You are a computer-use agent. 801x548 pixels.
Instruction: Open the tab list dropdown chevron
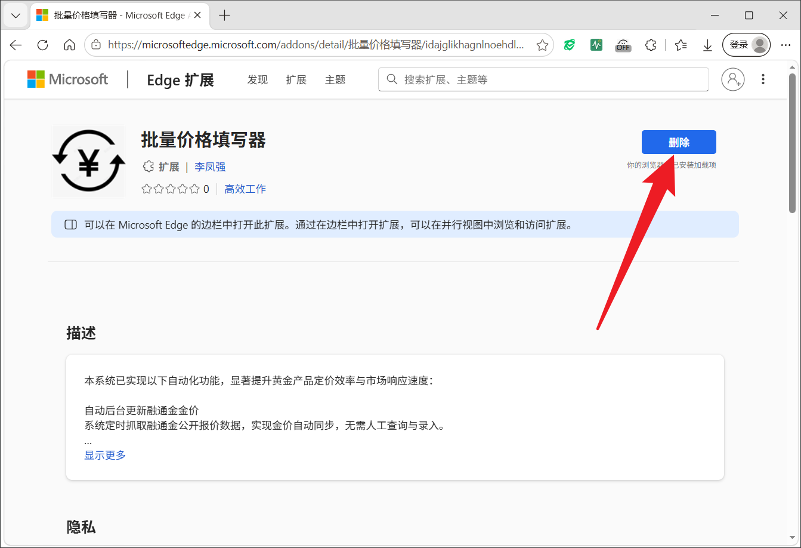point(16,16)
